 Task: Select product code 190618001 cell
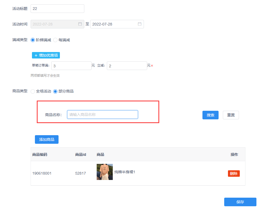point(42,173)
